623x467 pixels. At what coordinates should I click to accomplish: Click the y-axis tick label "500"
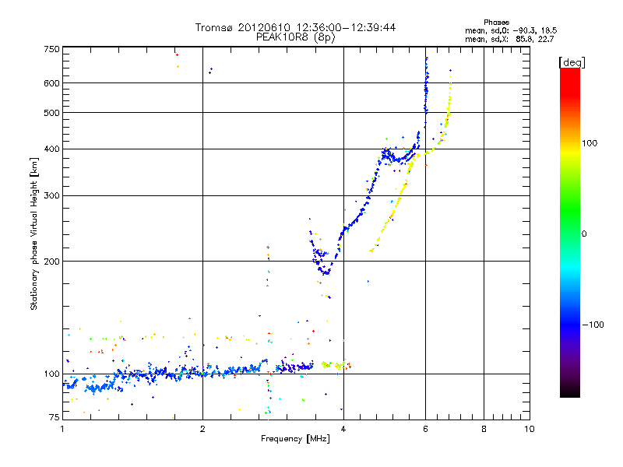click(x=51, y=113)
